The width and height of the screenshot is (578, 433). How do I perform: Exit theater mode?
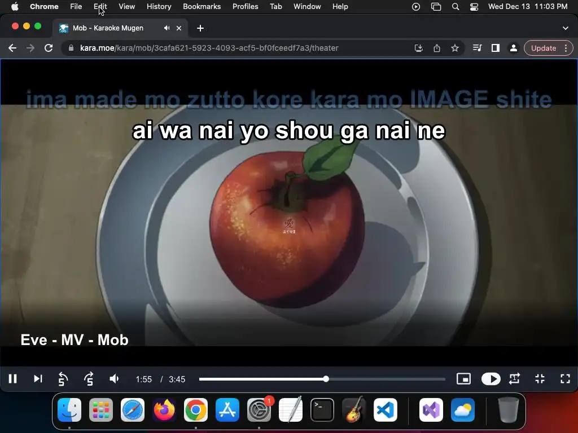[540, 379]
